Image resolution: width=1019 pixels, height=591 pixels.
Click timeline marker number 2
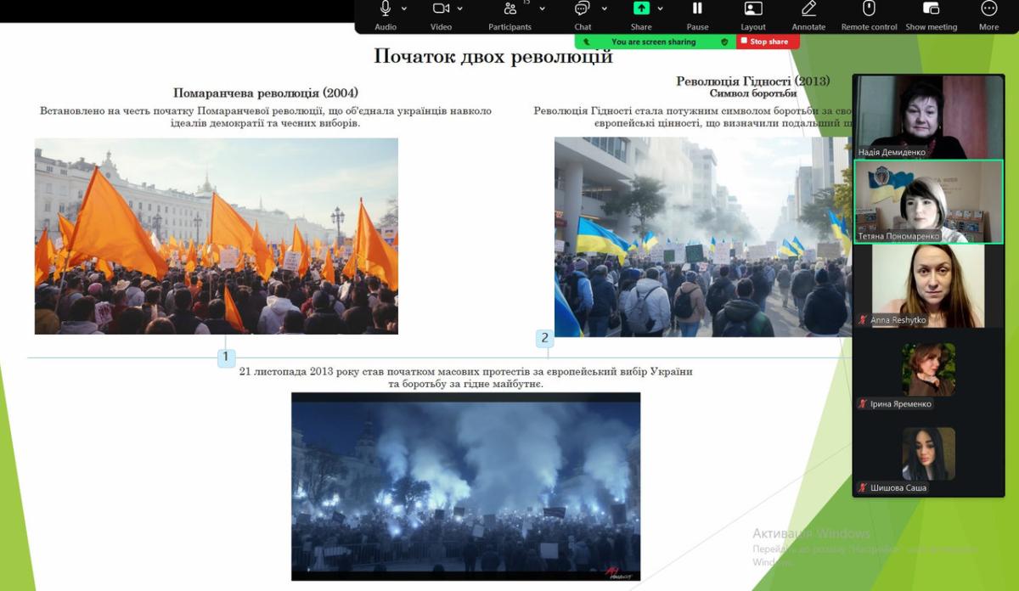[x=545, y=339]
